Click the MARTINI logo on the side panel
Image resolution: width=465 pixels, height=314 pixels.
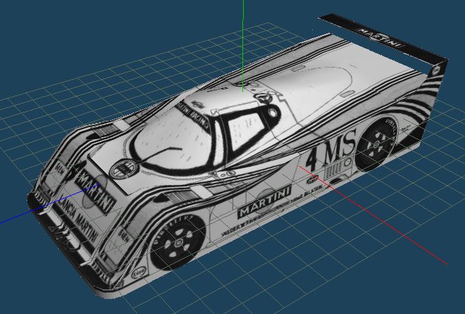(265, 201)
